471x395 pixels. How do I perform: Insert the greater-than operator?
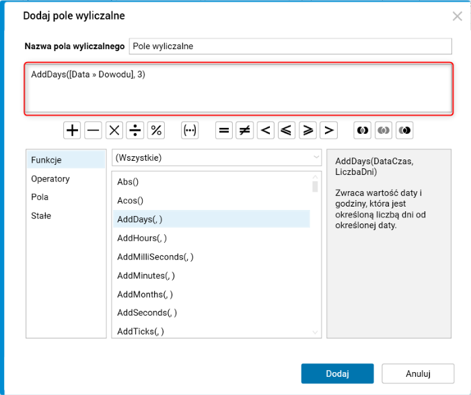pos(328,131)
